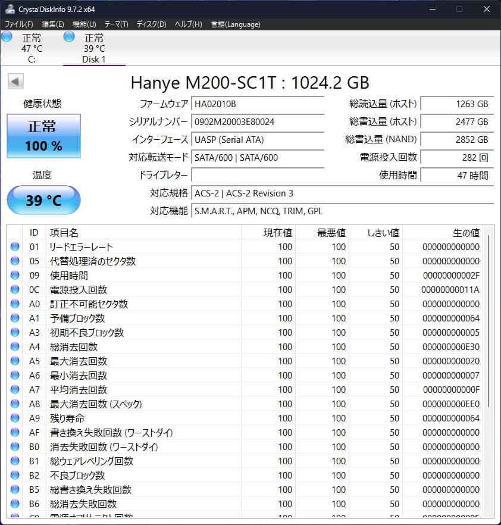Open the テーマ menu
This screenshot has width=501, height=525.
tap(116, 24)
